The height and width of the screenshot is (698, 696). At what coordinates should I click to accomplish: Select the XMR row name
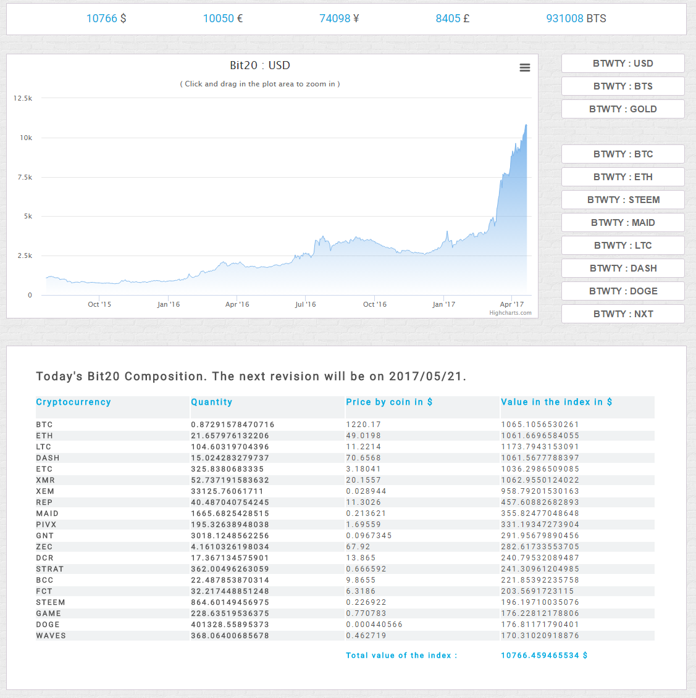46,480
